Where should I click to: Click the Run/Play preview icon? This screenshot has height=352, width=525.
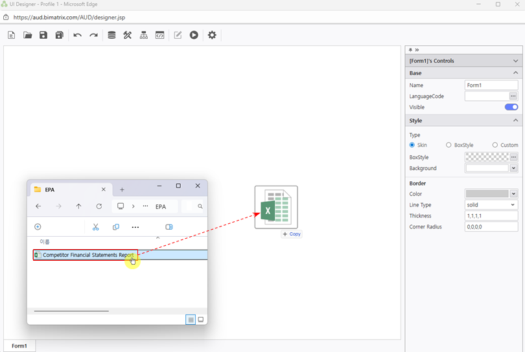point(194,35)
